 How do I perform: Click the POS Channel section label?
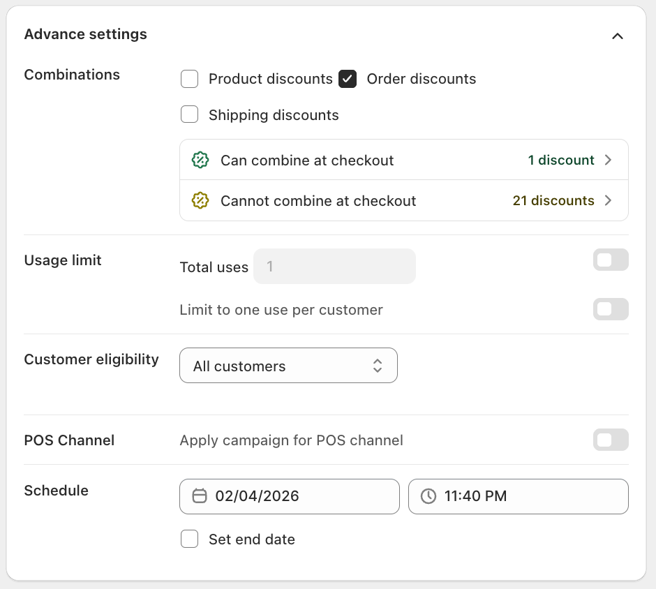point(70,440)
